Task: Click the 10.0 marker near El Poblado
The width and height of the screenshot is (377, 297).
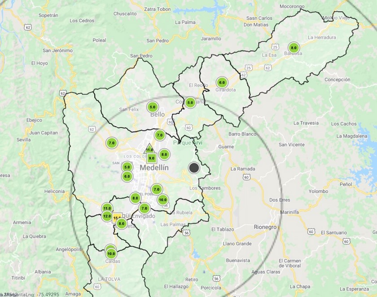Action: click(x=162, y=200)
